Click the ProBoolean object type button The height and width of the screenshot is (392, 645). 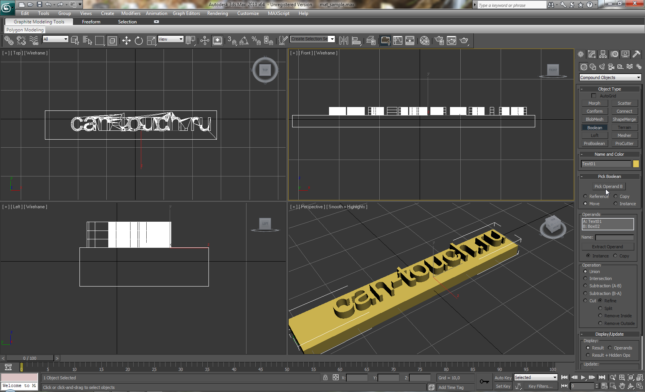[594, 143]
